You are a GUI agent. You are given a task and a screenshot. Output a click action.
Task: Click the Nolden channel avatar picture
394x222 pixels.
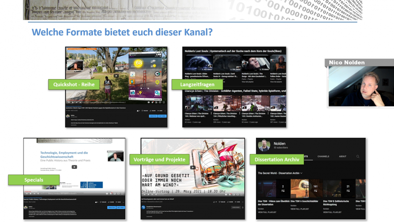coord(264,145)
